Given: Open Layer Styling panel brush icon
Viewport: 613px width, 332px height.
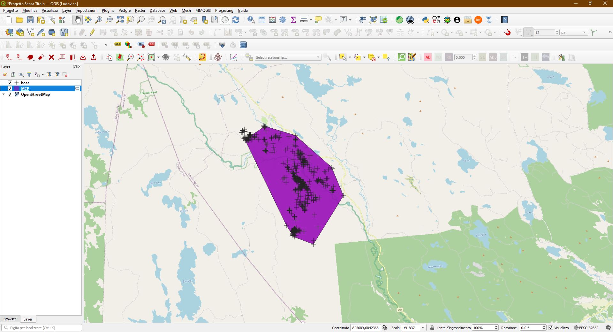Looking at the screenshot, I should tap(5, 74).
